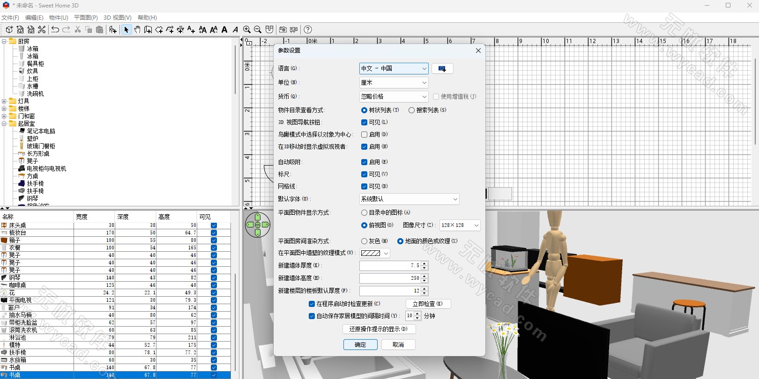
Task: Select 灰色 room rendering radio button
Action: [x=364, y=241]
